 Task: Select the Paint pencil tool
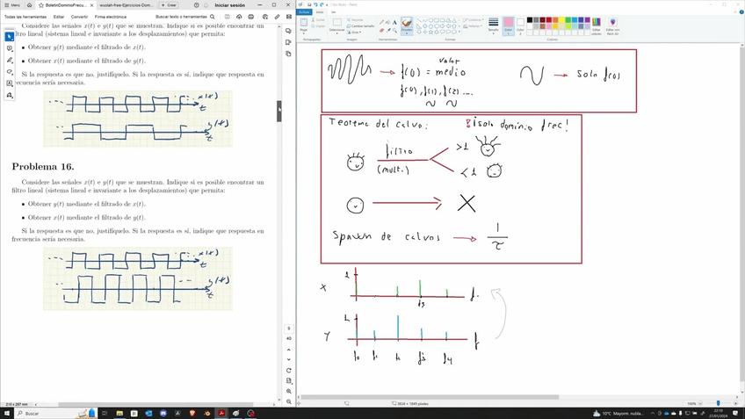click(382, 22)
